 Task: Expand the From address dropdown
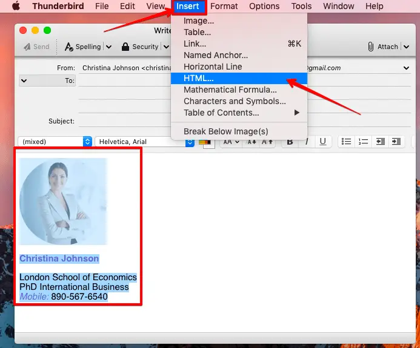[x=406, y=68]
